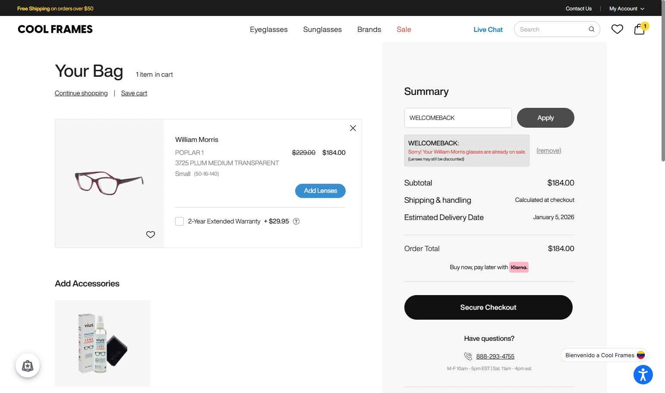This screenshot has width=665, height=393.
Task: Click the flag in Bienvenido banner
Action: click(641, 355)
